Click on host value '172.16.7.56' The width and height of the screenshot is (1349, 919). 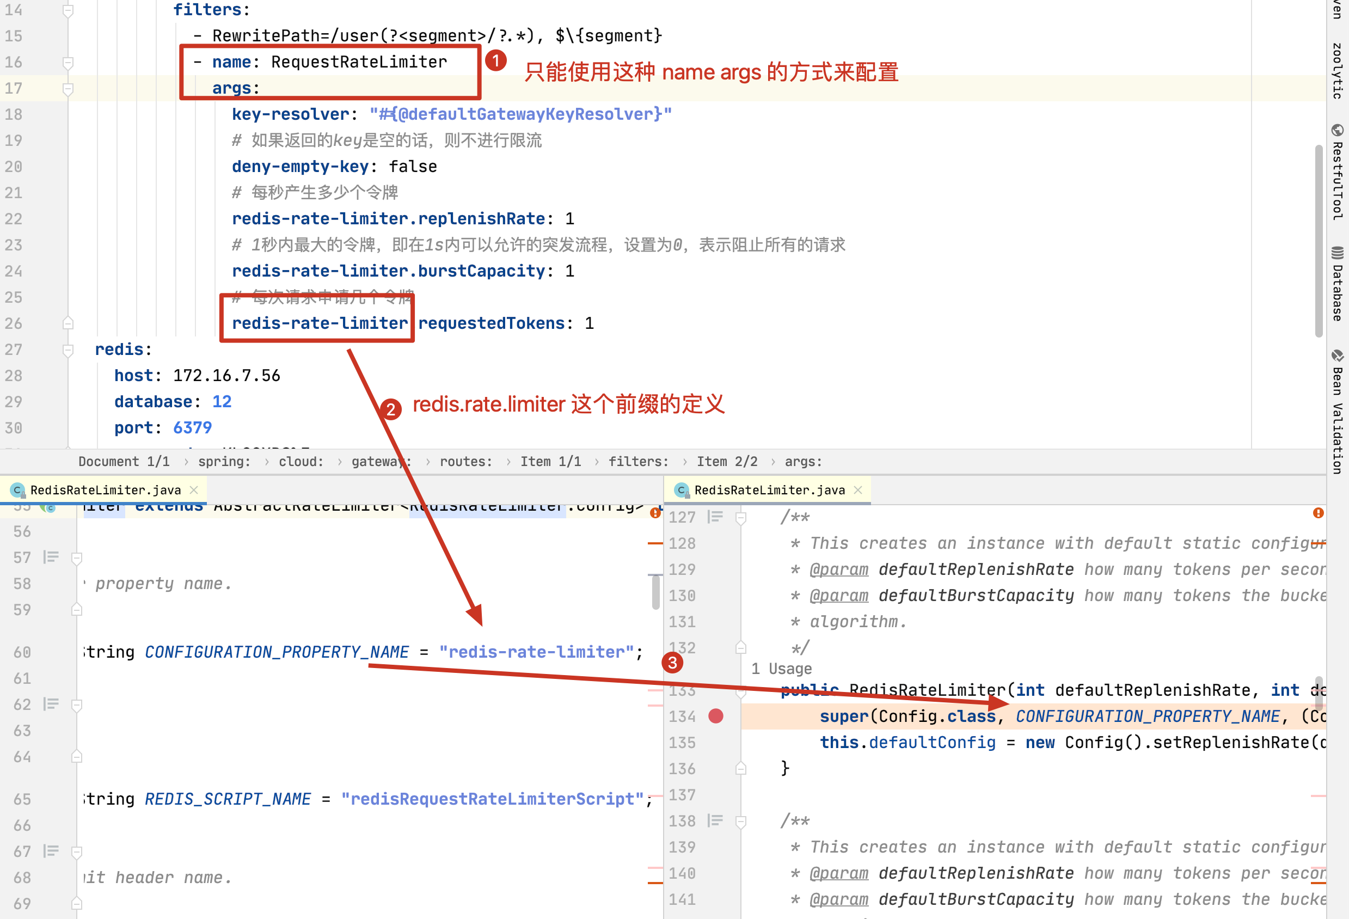[x=226, y=376]
